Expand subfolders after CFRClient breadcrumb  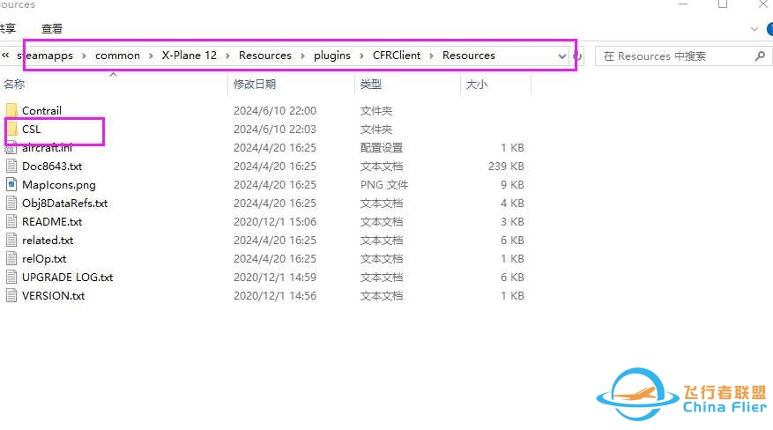[432, 56]
